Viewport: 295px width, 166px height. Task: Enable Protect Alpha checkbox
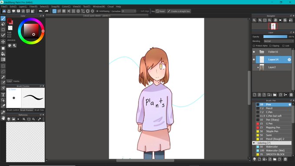pos(254,46)
